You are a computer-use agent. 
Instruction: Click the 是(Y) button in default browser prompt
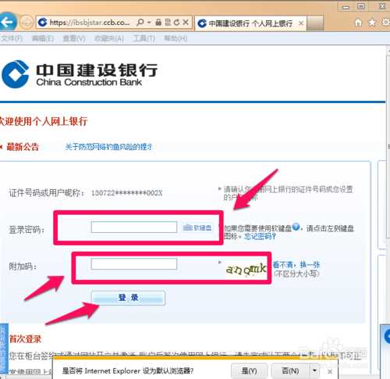click(249, 370)
